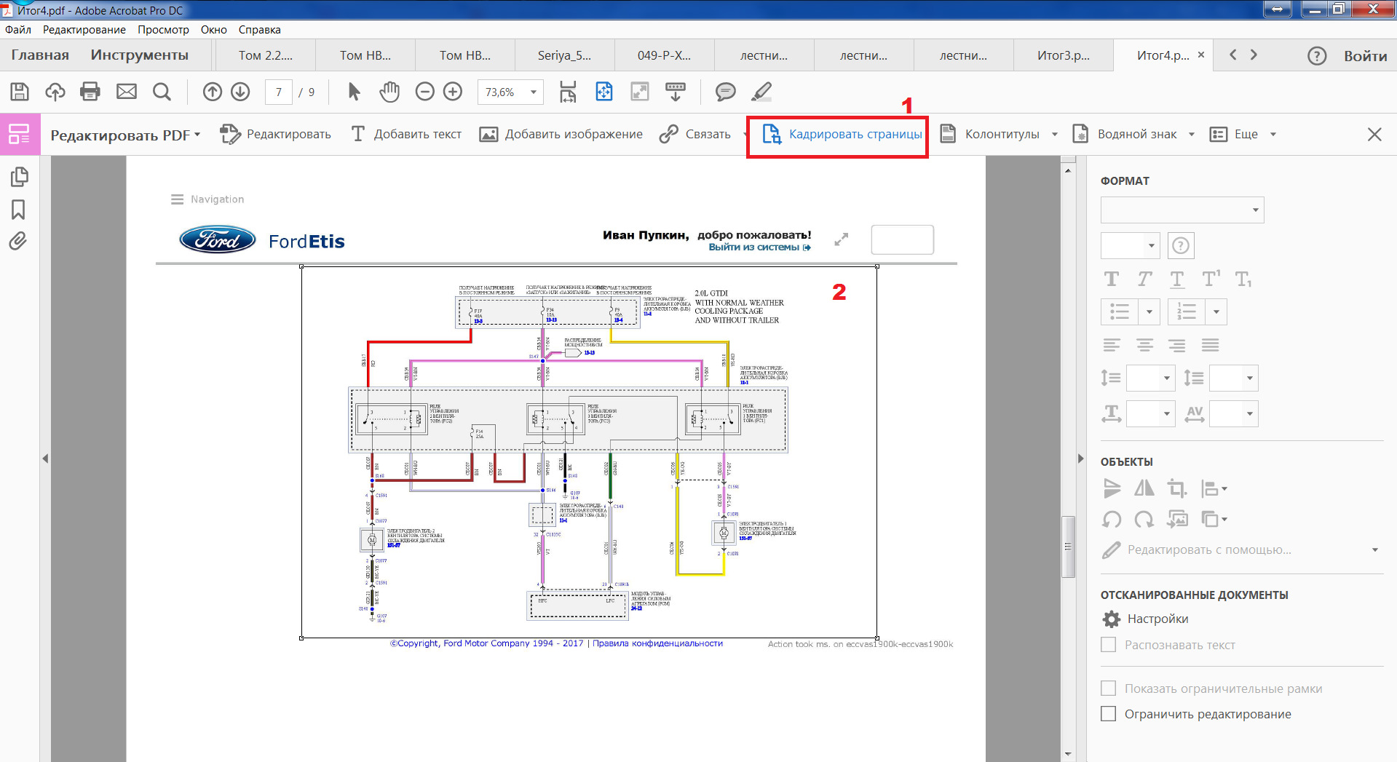Click the zoom in plus icon
The height and width of the screenshot is (762, 1397).
coord(453,92)
